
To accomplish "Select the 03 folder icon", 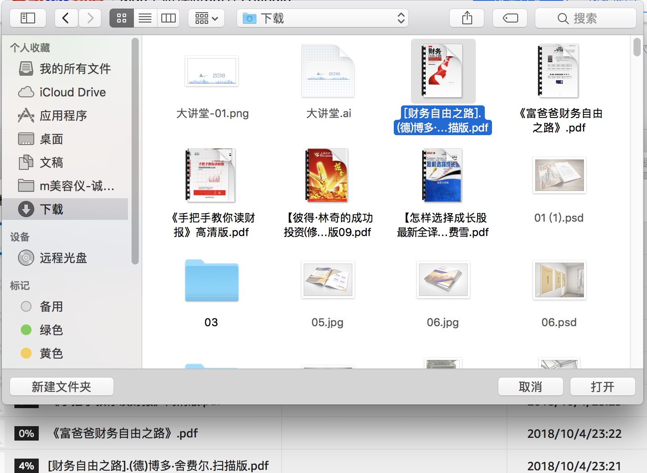I will pyautogui.click(x=212, y=280).
